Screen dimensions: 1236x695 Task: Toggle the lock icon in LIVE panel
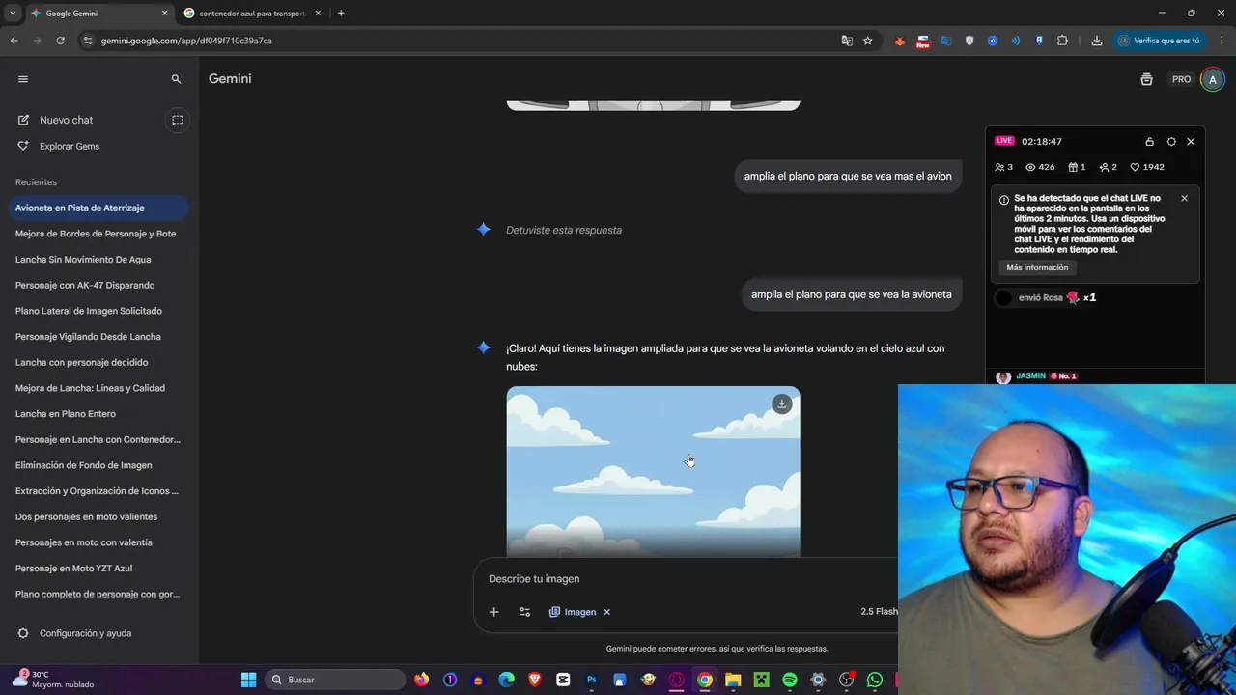[1149, 141]
